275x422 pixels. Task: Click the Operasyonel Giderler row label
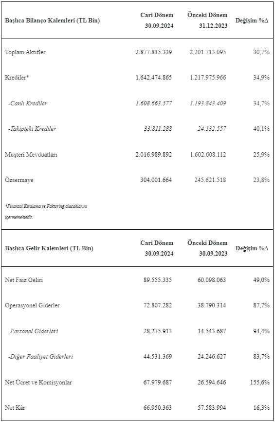tap(32, 305)
